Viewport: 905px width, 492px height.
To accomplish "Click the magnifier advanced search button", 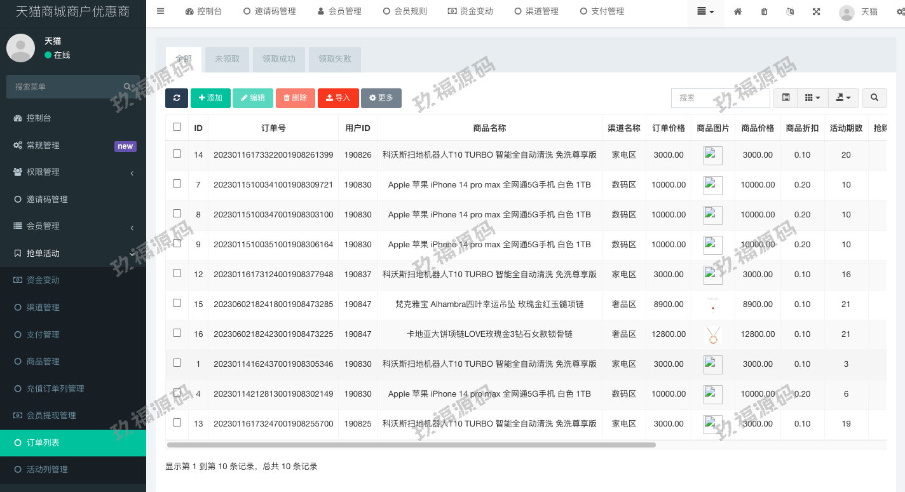I will click(x=874, y=98).
